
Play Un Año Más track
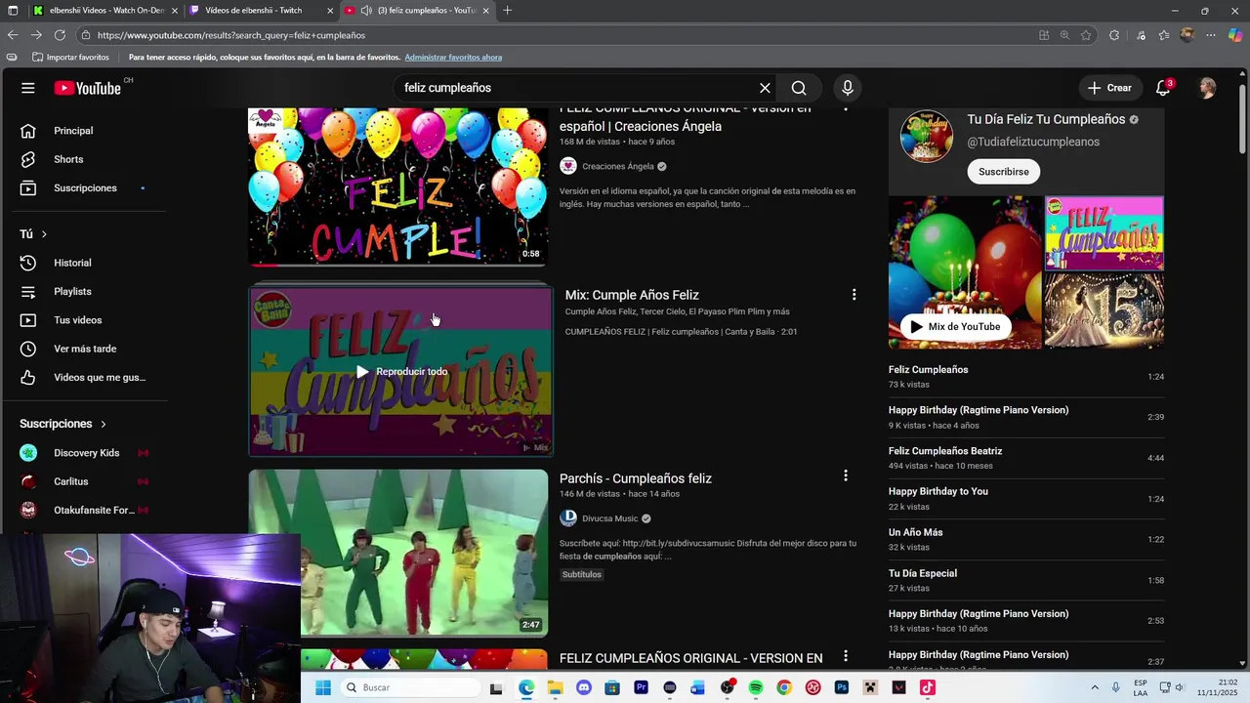pos(1025,540)
